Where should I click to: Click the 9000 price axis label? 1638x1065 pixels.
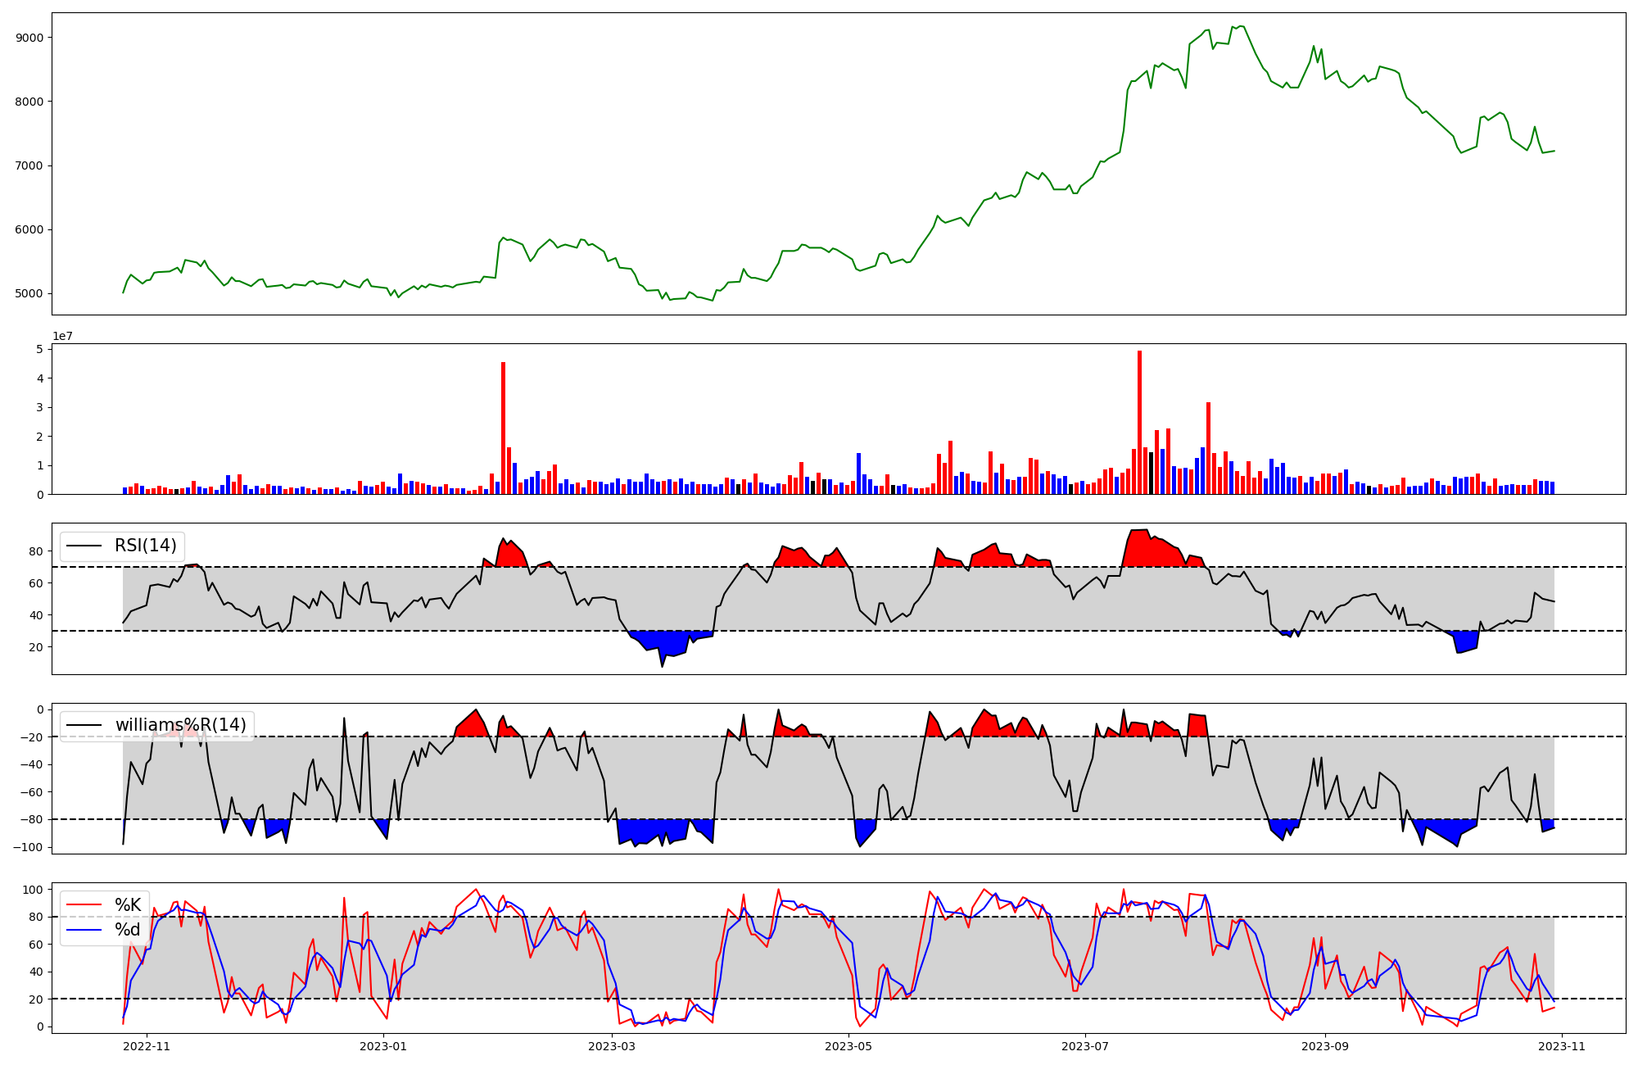(29, 38)
